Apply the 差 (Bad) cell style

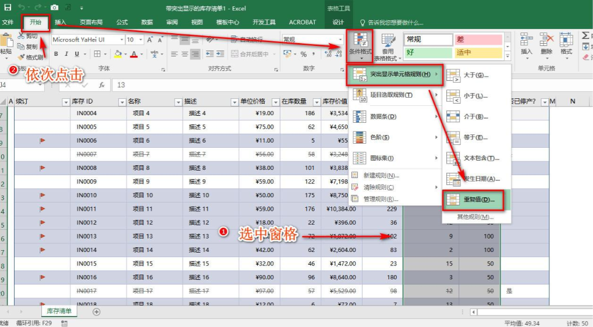(478, 40)
